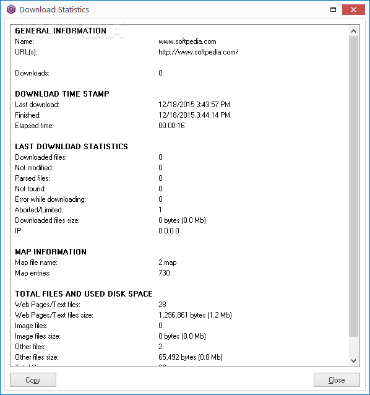The height and width of the screenshot is (395, 370).
Task: Click the Close button at the bottom
Action: coord(337,380)
